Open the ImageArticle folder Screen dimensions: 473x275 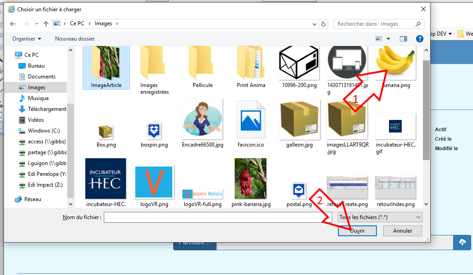[x=106, y=65]
